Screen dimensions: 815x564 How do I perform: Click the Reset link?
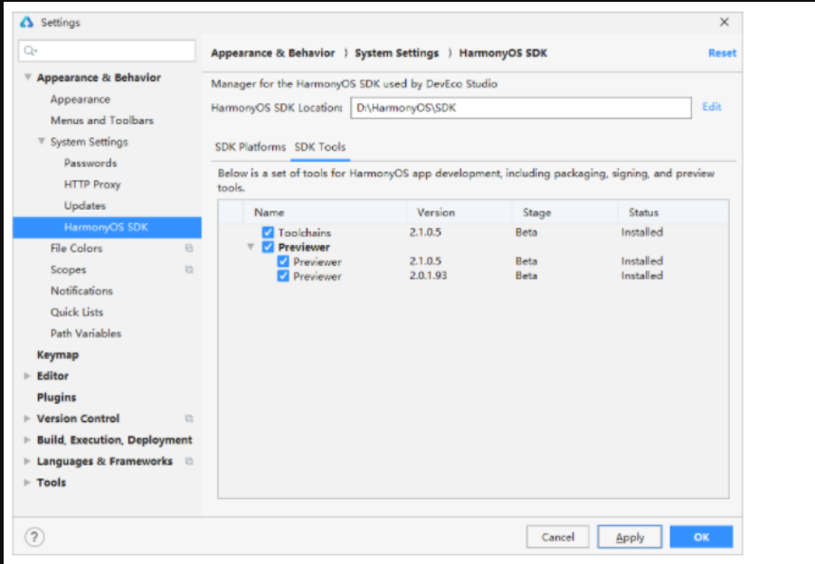tap(722, 53)
